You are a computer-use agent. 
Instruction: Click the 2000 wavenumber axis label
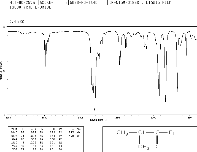[x=81, y=118]
